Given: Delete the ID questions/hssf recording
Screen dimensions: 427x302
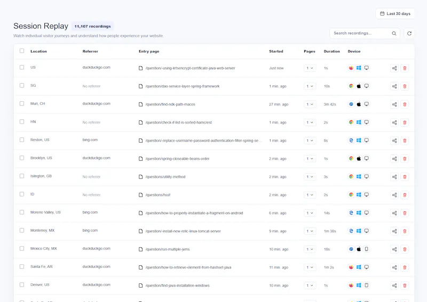Looking at the screenshot, I should point(405,195).
